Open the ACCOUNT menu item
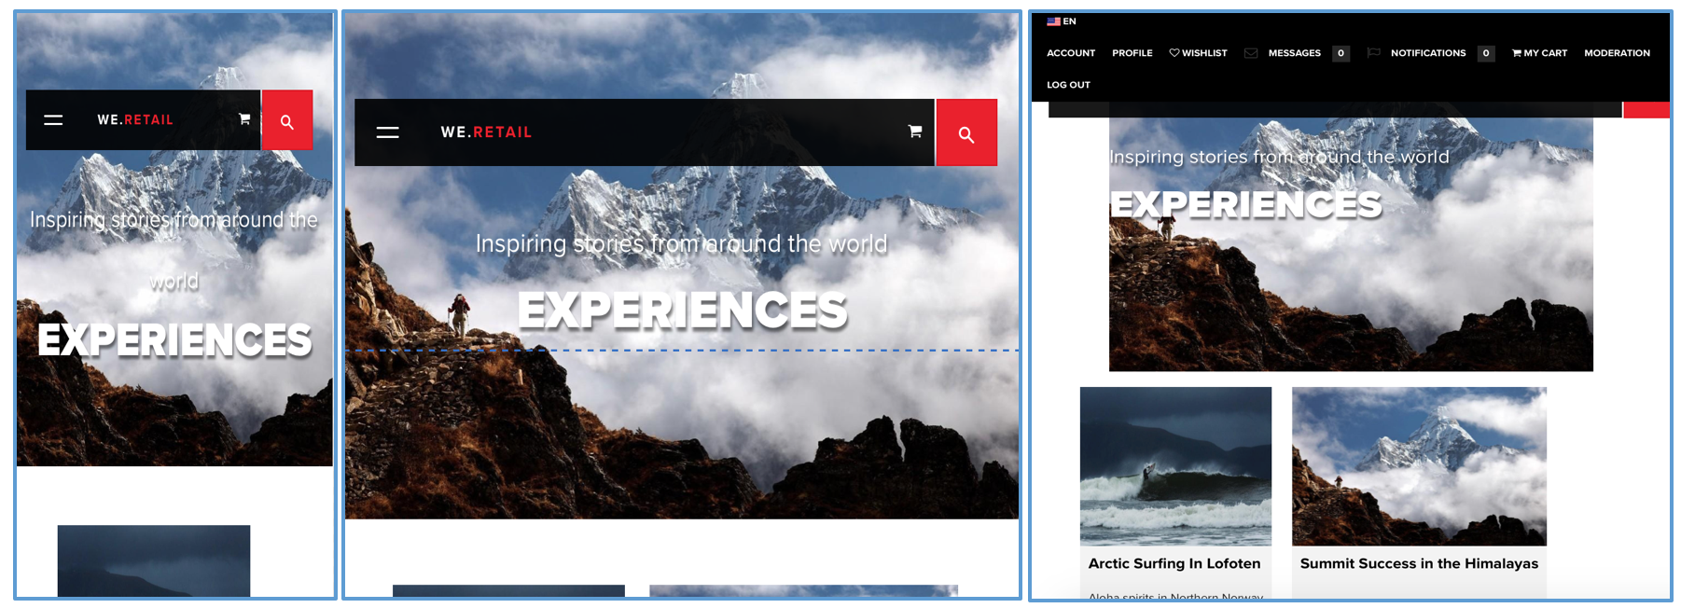 click(x=1071, y=53)
